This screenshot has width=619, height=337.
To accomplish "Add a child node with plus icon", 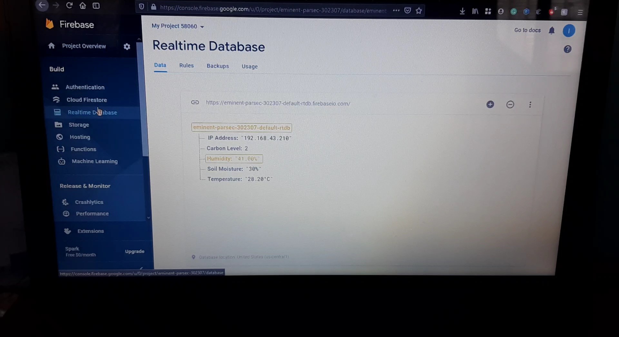I will (x=490, y=104).
